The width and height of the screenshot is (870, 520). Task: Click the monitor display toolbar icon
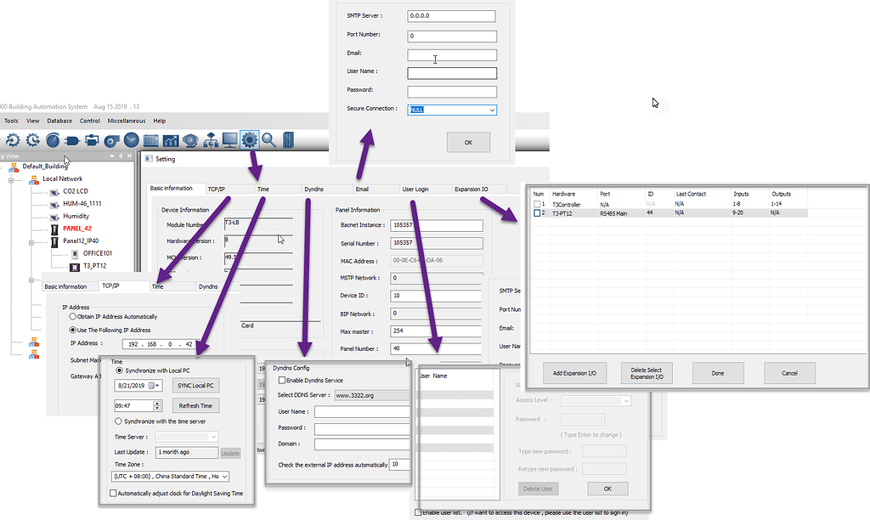[x=229, y=140]
